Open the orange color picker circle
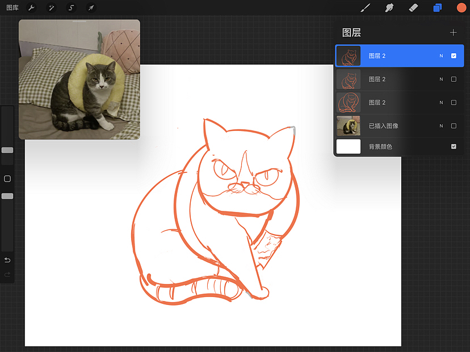 pyautogui.click(x=461, y=8)
